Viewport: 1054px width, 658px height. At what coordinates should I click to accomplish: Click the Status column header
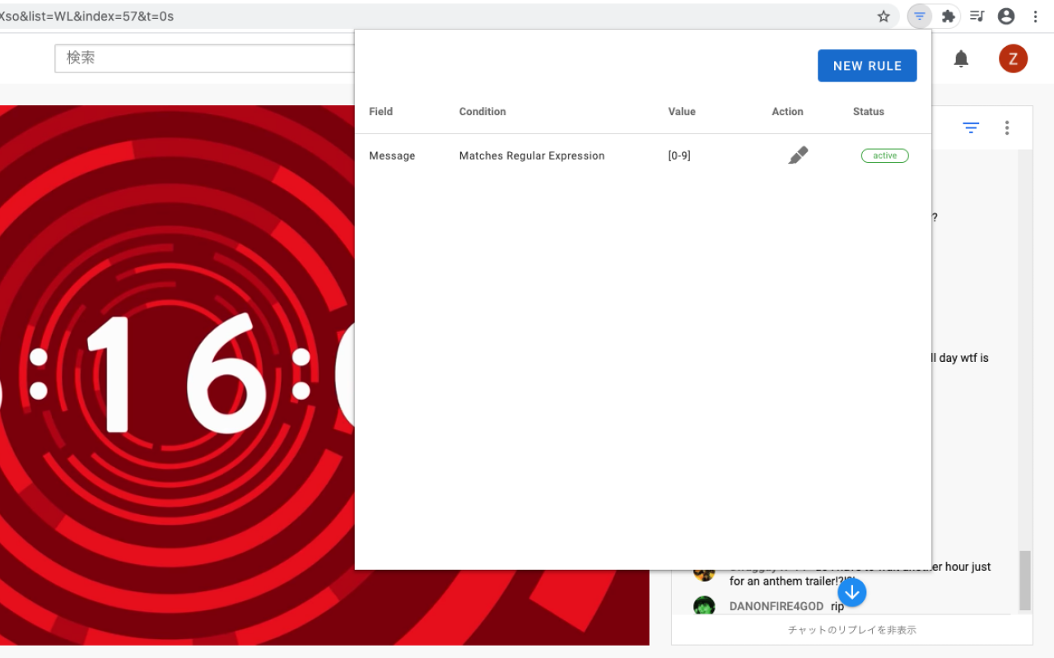click(x=869, y=112)
